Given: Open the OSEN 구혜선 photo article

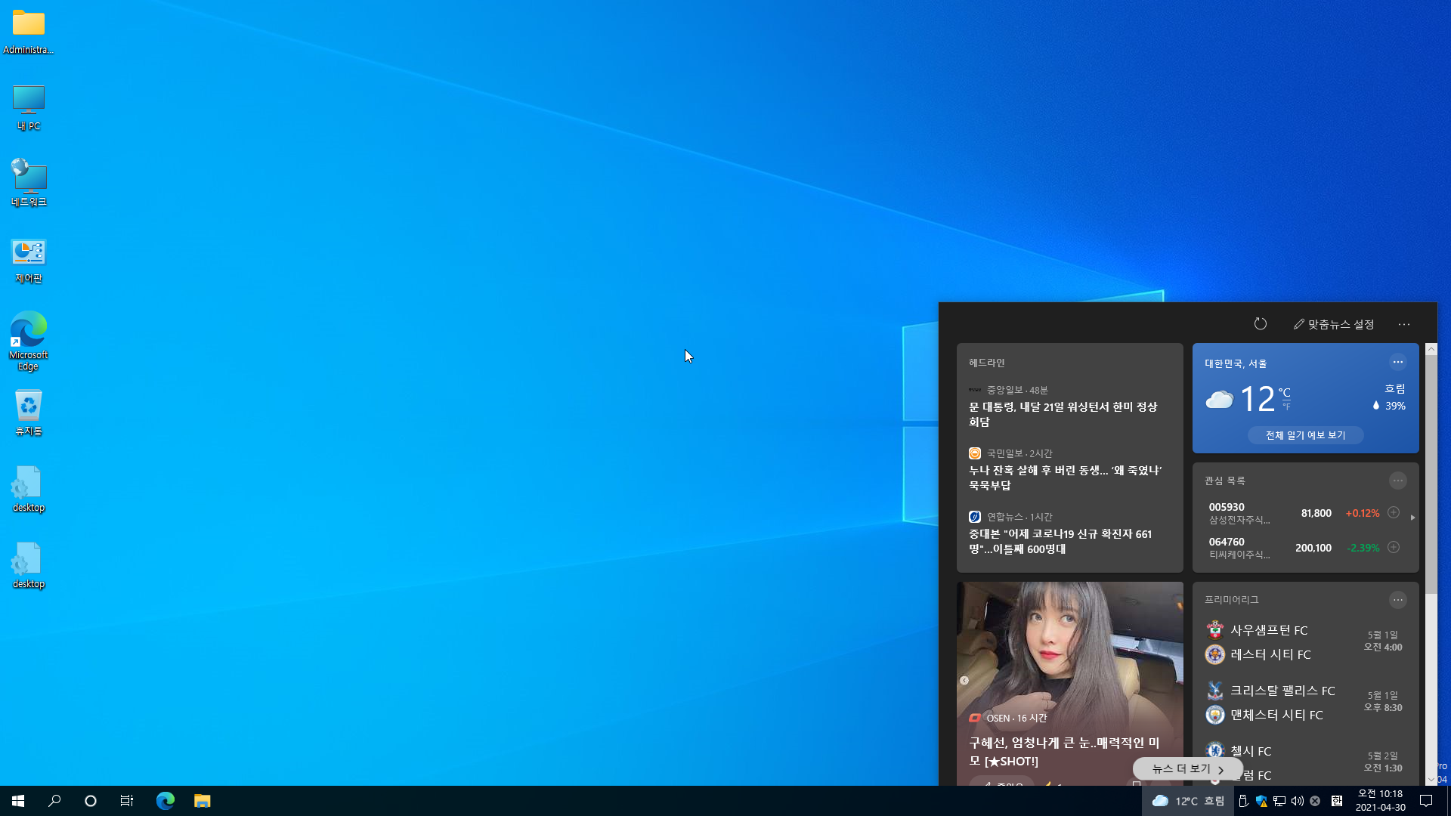Looking at the screenshot, I should point(1069,683).
